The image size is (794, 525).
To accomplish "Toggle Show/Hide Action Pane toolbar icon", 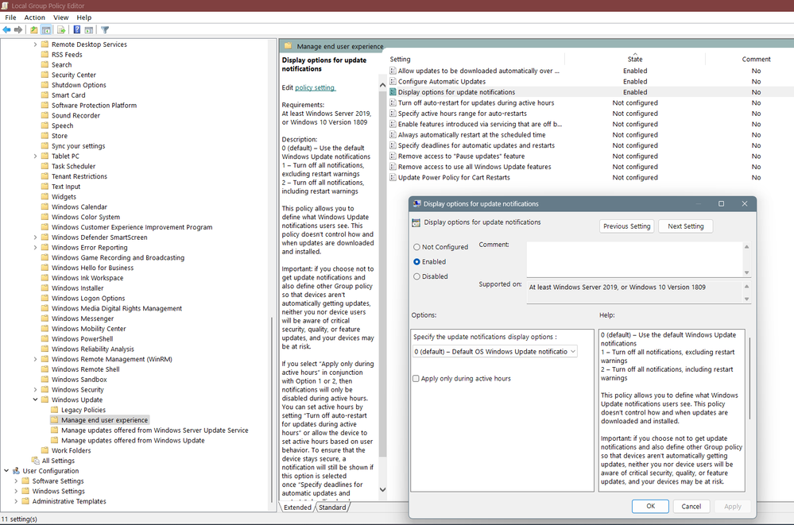I will (88, 30).
